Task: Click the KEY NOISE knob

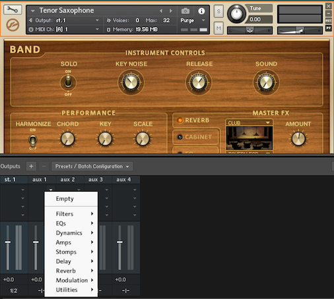Action: pos(131,82)
